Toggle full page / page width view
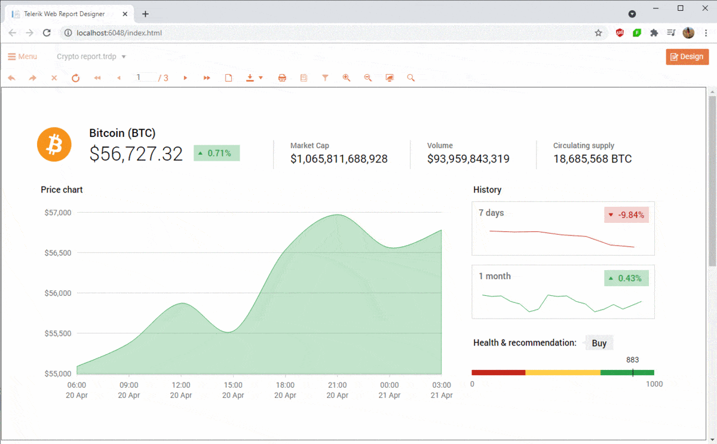717x444 pixels. coord(390,78)
